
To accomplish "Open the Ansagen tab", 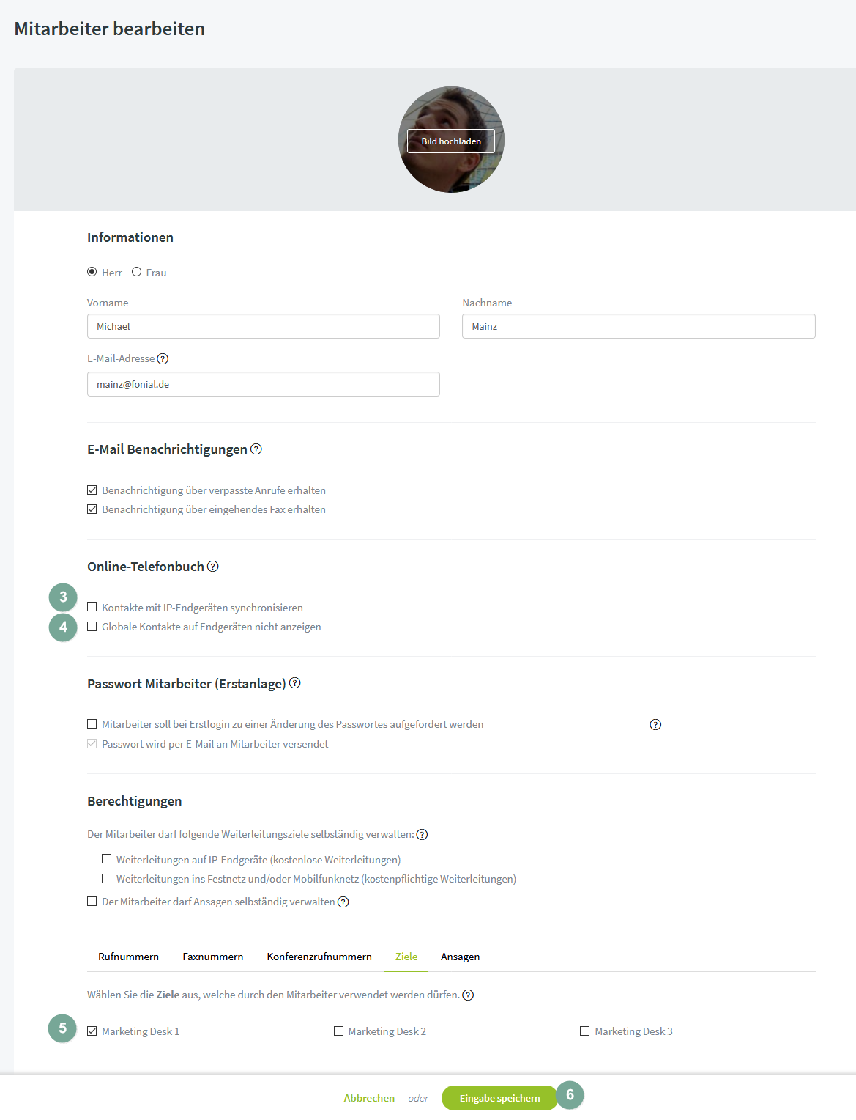I will click(460, 957).
